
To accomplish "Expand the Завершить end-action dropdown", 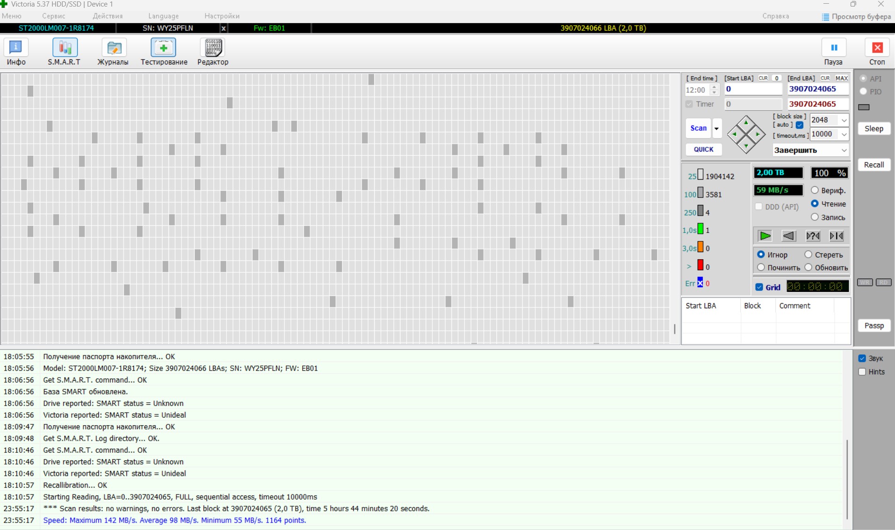I will tap(844, 151).
